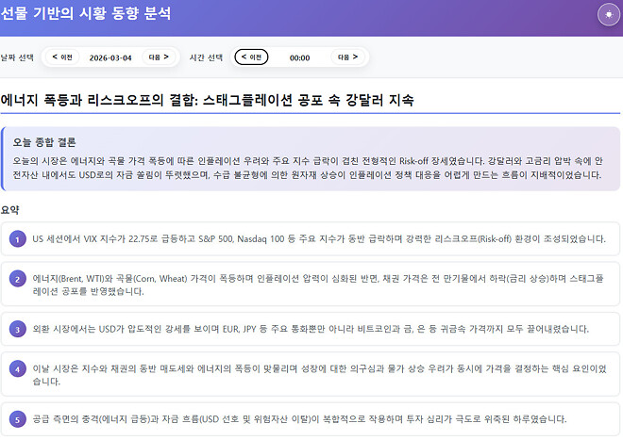This screenshot has width=623, height=440.
Task: Click number badge 2 in summary list
Action: pos(18,279)
